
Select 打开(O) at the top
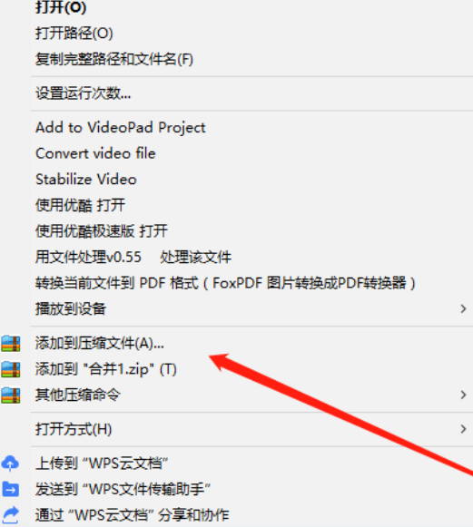61,7
